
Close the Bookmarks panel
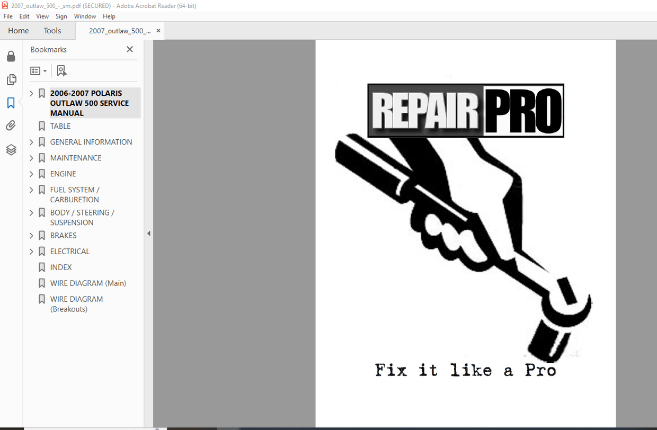tap(129, 49)
